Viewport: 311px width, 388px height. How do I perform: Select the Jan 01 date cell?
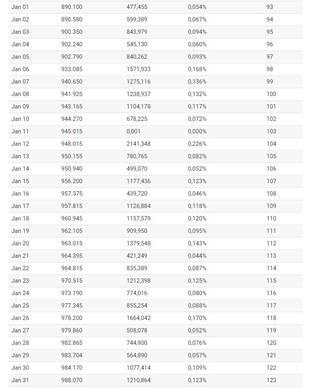tap(20, 7)
